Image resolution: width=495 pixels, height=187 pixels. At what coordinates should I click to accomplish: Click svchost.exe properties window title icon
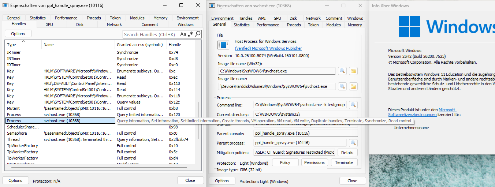pos(213,6)
